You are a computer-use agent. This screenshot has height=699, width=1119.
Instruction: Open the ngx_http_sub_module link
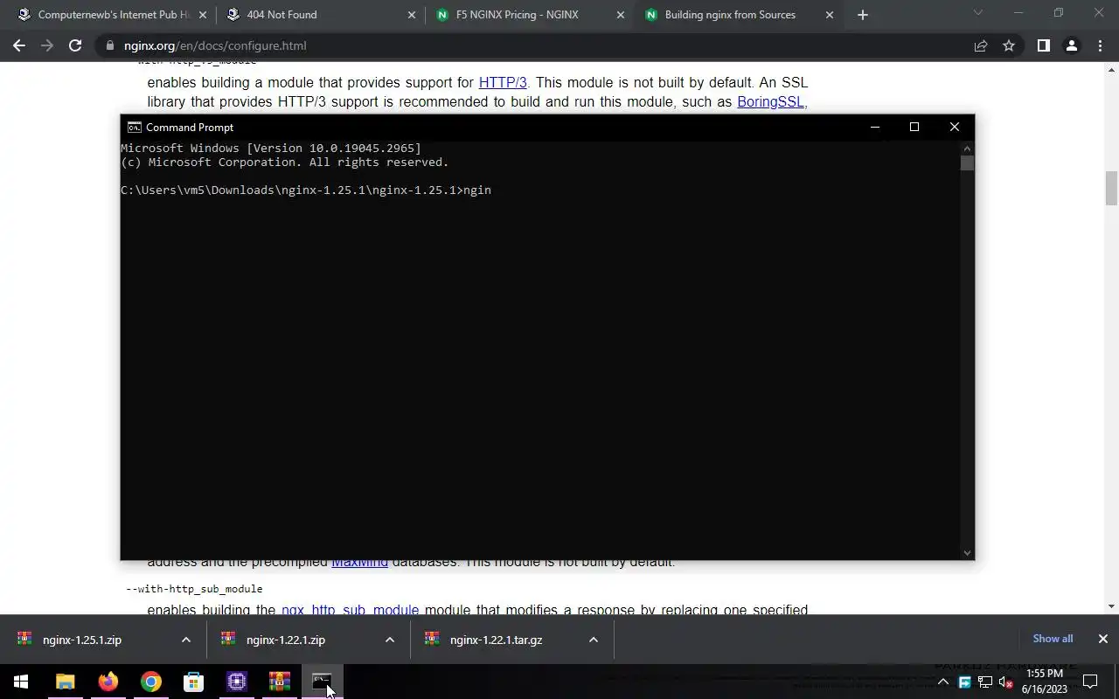[x=350, y=610]
